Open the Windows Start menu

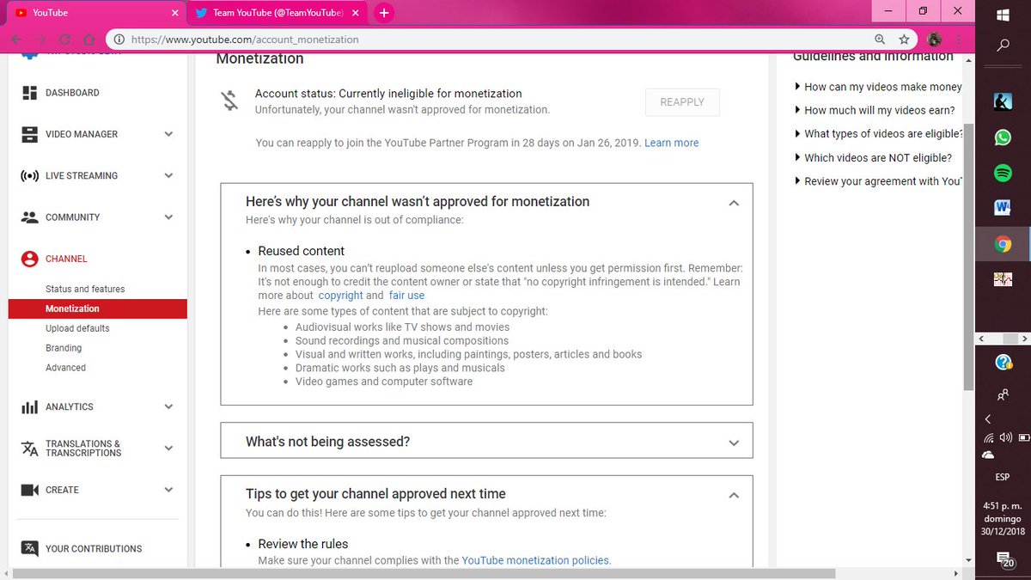coord(1003,15)
